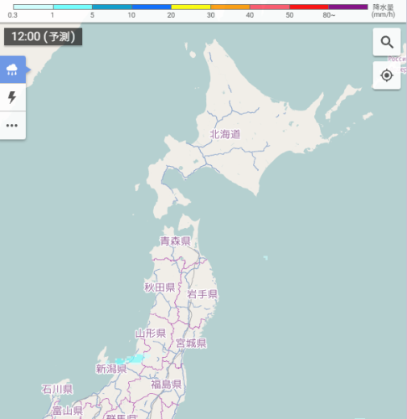This screenshot has height=419, width=407.
Task: Open the magnifier search button
Action: [387, 42]
